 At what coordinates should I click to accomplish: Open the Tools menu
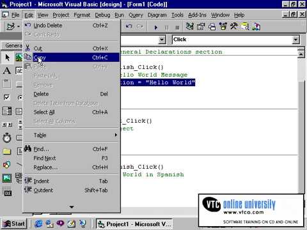point(177,15)
